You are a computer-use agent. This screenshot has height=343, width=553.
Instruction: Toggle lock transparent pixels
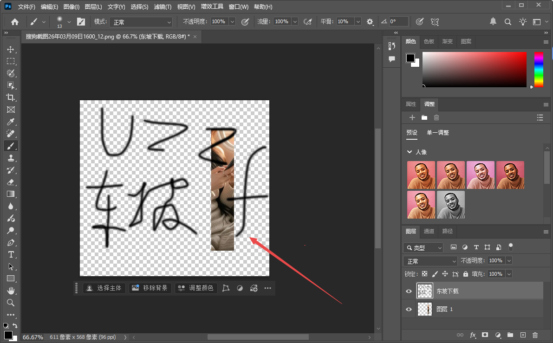pyautogui.click(x=424, y=274)
